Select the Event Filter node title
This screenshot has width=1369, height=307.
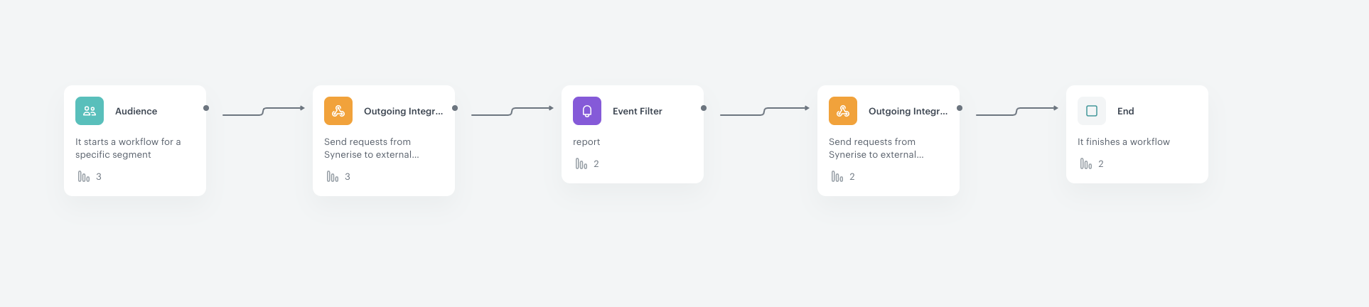[637, 111]
